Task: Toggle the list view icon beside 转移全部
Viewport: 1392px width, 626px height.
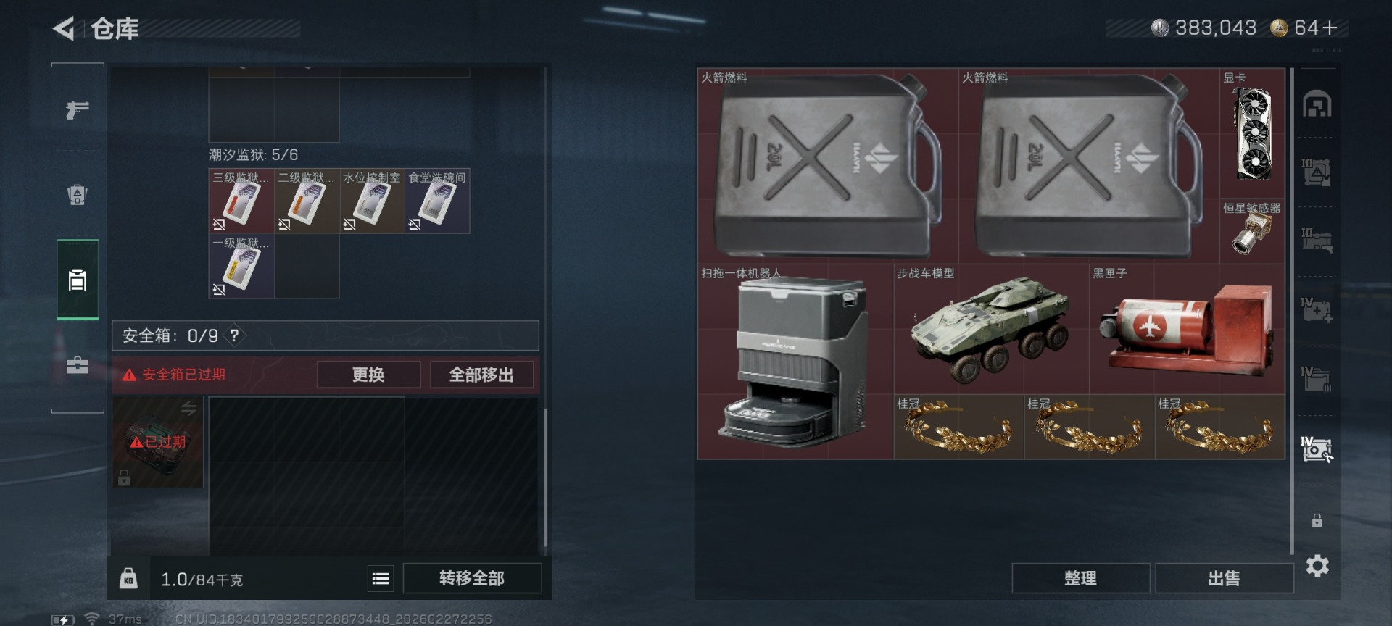Action: (381, 578)
